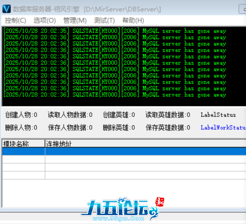The height and width of the screenshot is (224, 246).
Task: Open the 选项(O) menu
Action: [x=45, y=20]
